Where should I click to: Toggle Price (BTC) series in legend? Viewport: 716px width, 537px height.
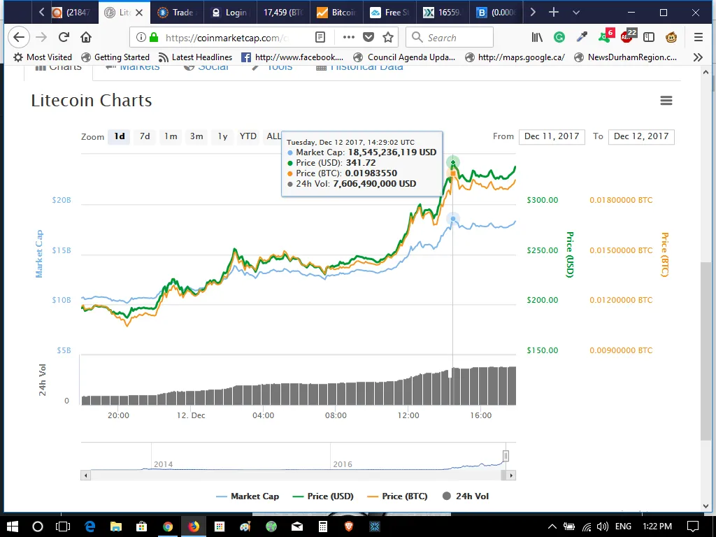tap(397, 496)
